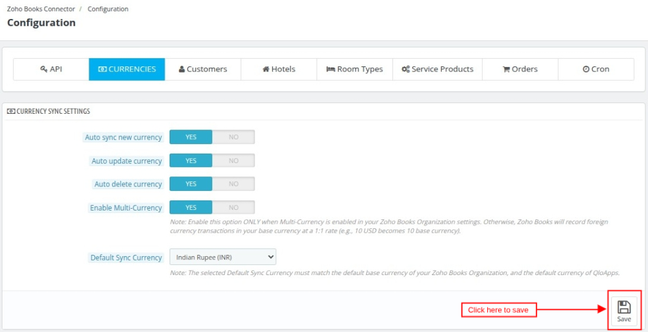The height and width of the screenshot is (332, 648).
Task: Go to the Room Types tab
Action: click(x=354, y=70)
